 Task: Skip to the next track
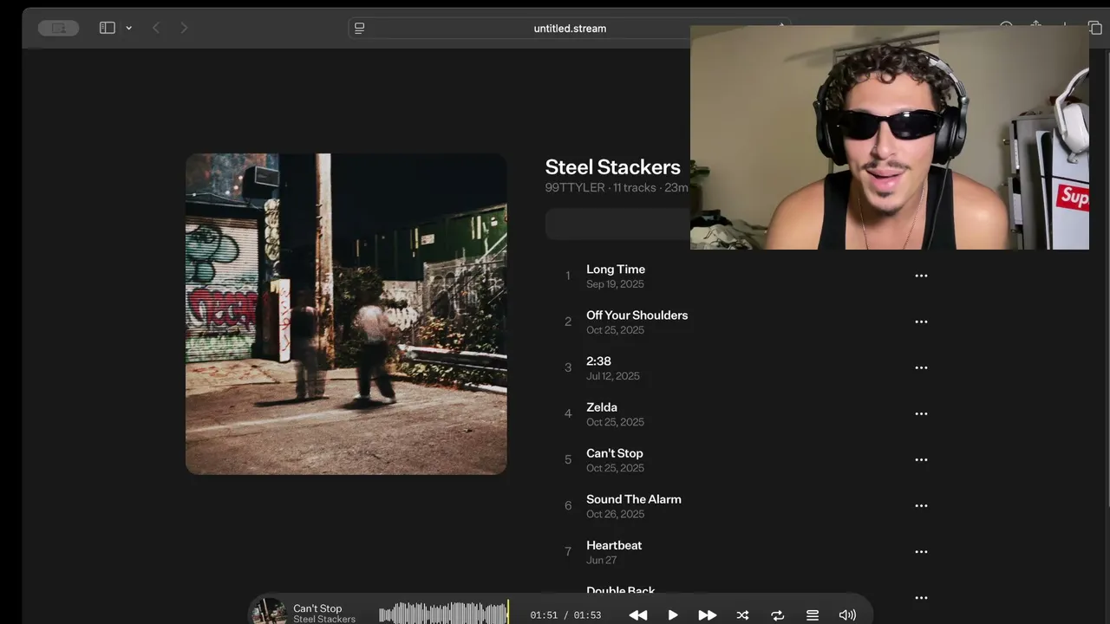click(x=708, y=615)
